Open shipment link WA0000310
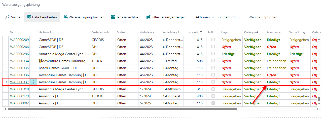Screen dimensions: 325x121 19,89
